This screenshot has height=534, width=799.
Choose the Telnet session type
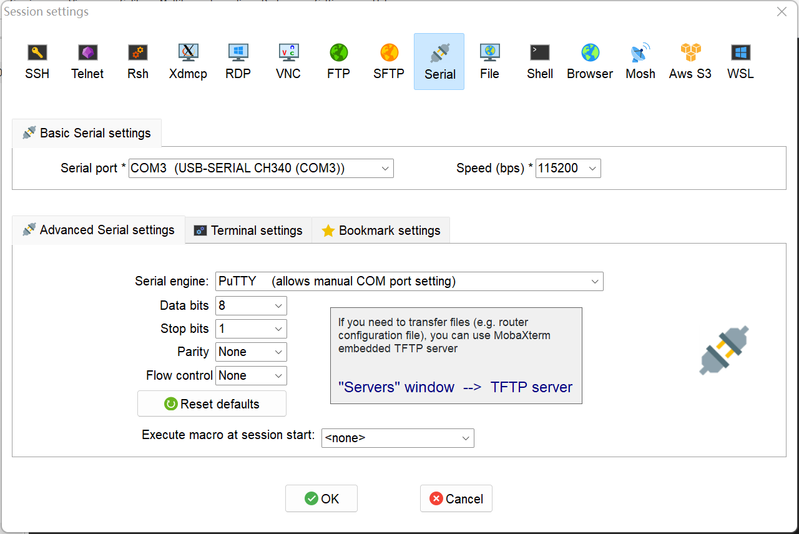pos(87,62)
